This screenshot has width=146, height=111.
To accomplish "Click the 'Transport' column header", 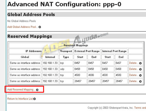I will pos(66,51).
